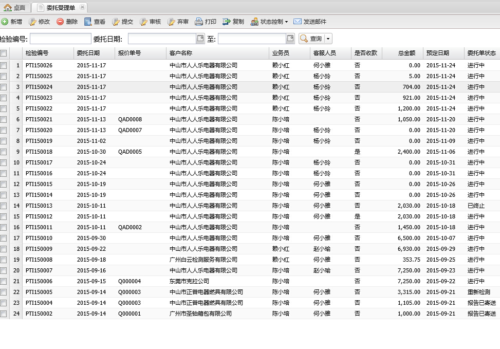Viewport: 500px width, 349px height.
Task: Click the 新增 (add) toolbar icon
Action: pyautogui.click(x=5, y=22)
